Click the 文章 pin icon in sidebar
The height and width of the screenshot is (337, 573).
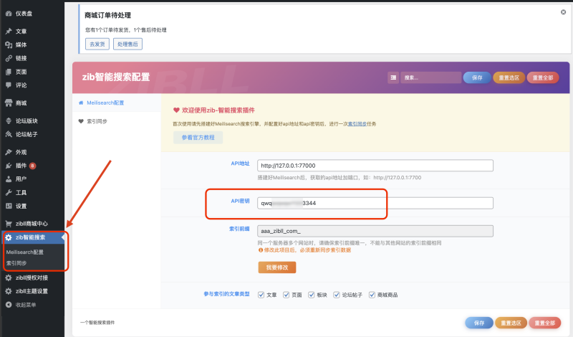coord(9,31)
